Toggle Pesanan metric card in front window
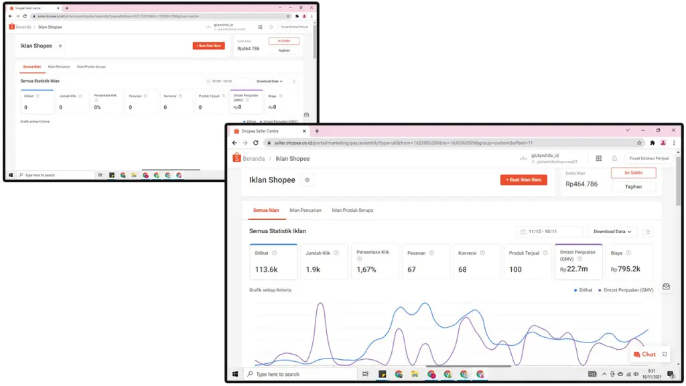686x386 pixels. coord(425,262)
